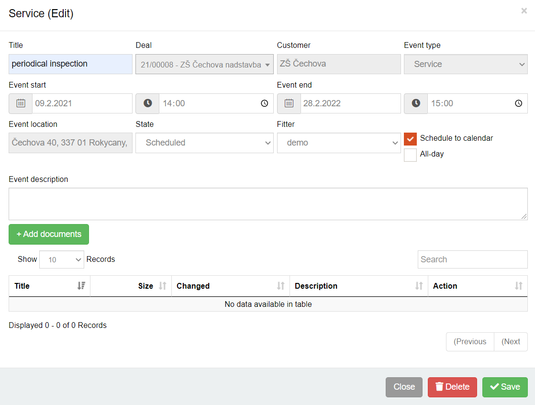Screen dimensions: 535x405
Task: Expand the Fitter dropdown showing demo
Action: (x=339, y=143)
